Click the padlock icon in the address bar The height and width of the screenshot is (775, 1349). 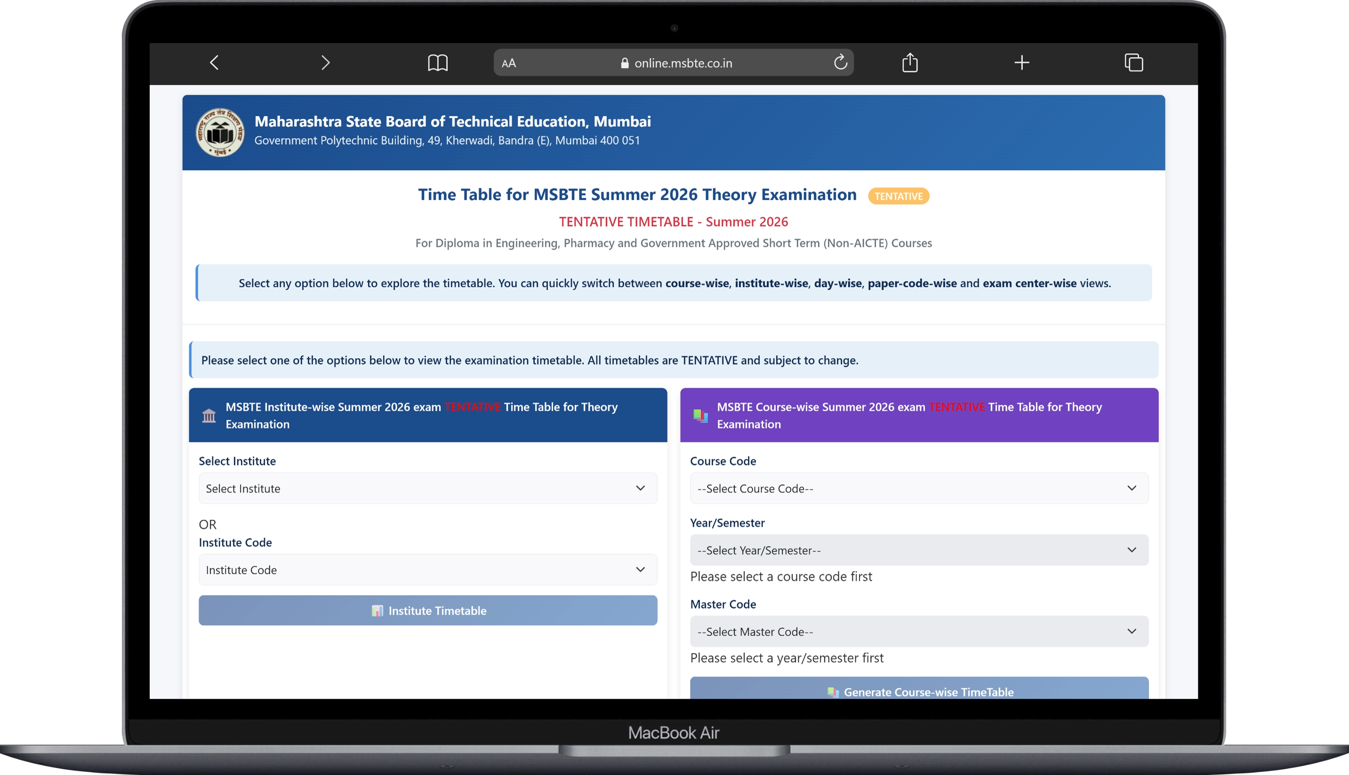[625, 63]
